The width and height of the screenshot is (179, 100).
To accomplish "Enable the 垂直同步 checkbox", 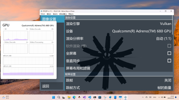I will click(x=169, y=61).
